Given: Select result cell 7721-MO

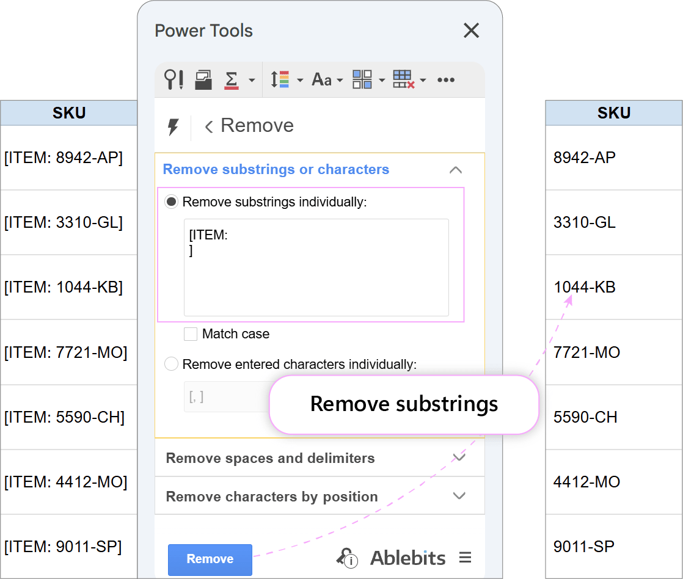Looking at the screenshot, I should point(614,352).
